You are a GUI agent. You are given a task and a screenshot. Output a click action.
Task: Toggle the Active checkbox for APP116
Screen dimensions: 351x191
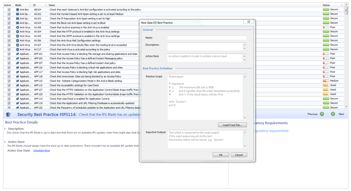point(9,67)
